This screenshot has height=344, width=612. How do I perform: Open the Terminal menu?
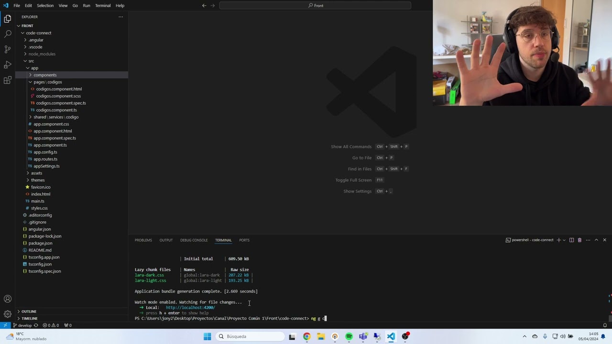[103, 6]
